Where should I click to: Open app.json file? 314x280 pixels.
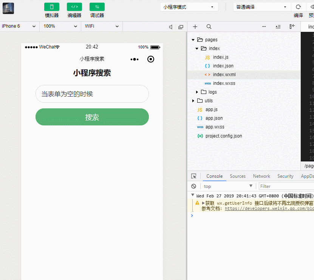point(214,118)
